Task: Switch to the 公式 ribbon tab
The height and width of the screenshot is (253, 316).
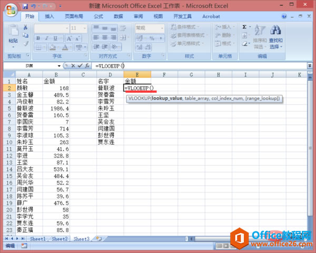Action: point(98,16)
